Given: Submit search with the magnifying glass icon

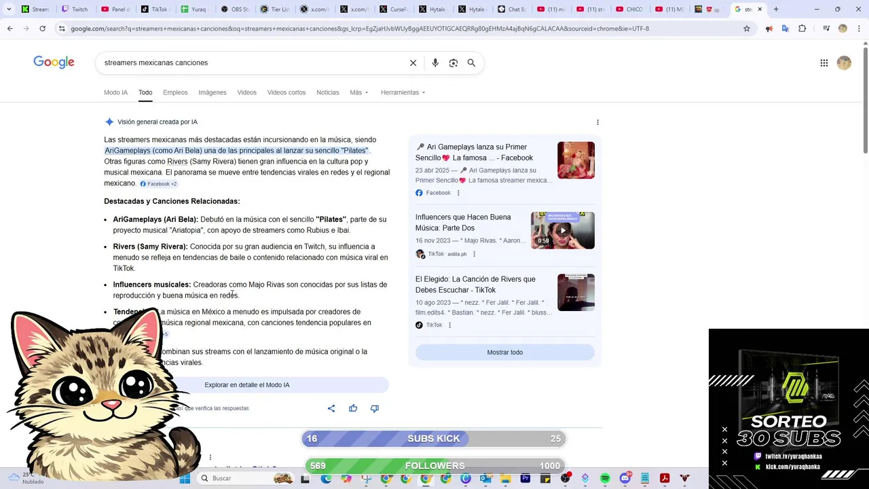Looking at the screenshot, I should point(471,62).
